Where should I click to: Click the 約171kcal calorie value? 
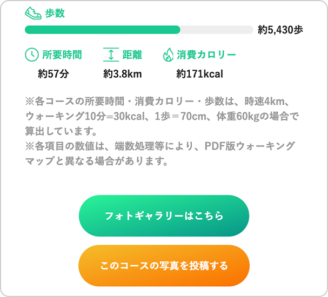click(199, 74)
